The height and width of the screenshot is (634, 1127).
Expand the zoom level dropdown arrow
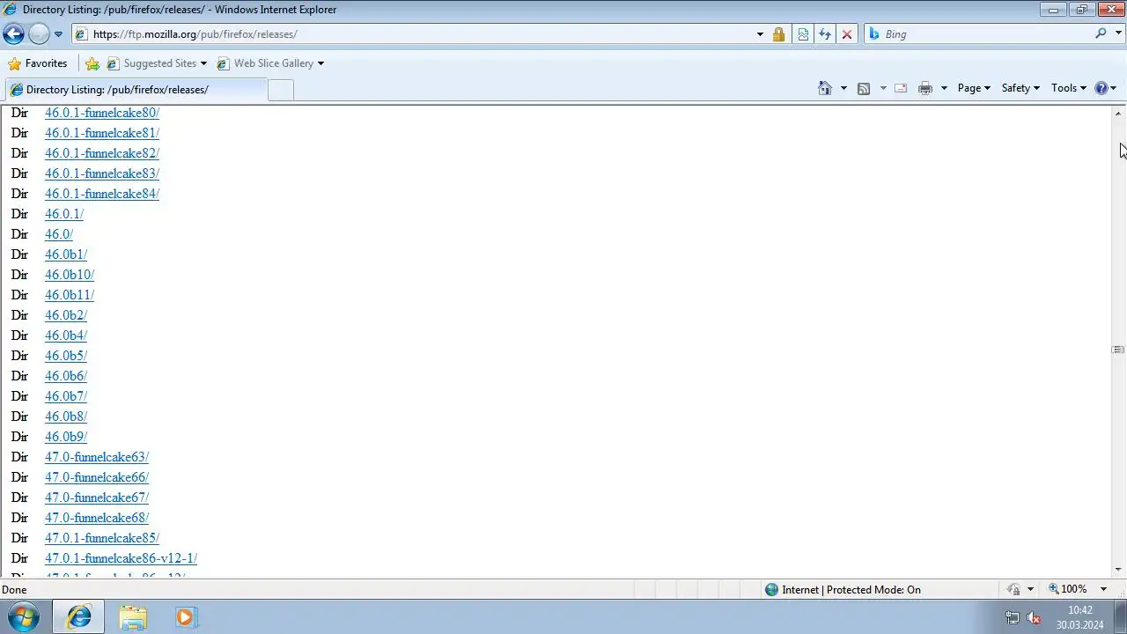pyautogui.click(x=1103, y=589)
